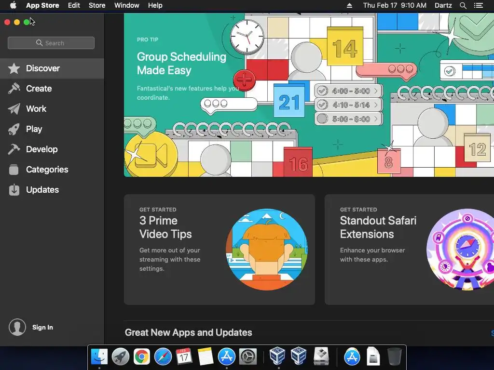The width and height of the screenshot is (494, 370).
Task: Open the Apple menu
Action: point(13,5)
